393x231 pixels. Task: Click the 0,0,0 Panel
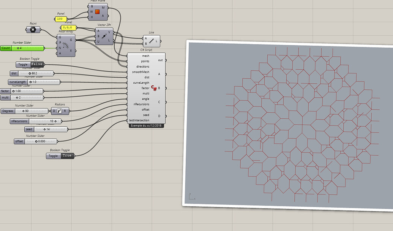[x=68, y=27]
